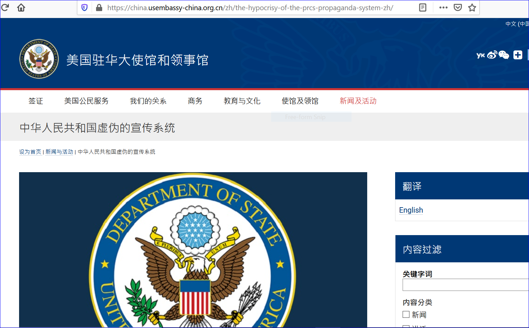Go to the browser home page
This screenshot has width=529, height=328.
click(x=21, y=7)
